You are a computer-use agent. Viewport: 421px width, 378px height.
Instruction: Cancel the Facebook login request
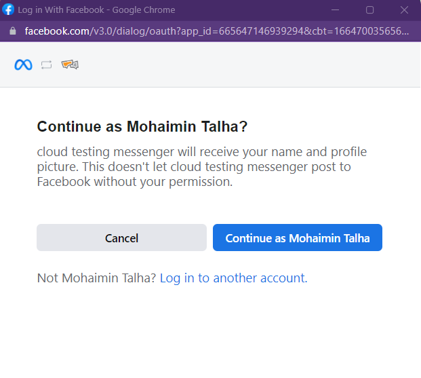(121, 238)
